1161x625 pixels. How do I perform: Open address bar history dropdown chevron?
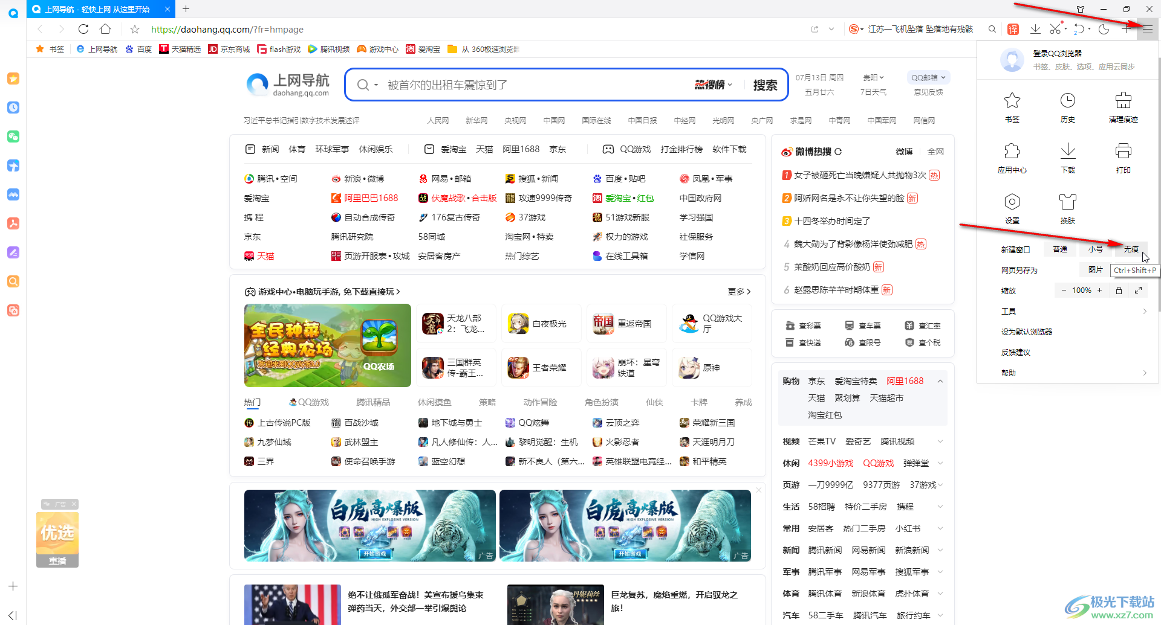(831, 29)
